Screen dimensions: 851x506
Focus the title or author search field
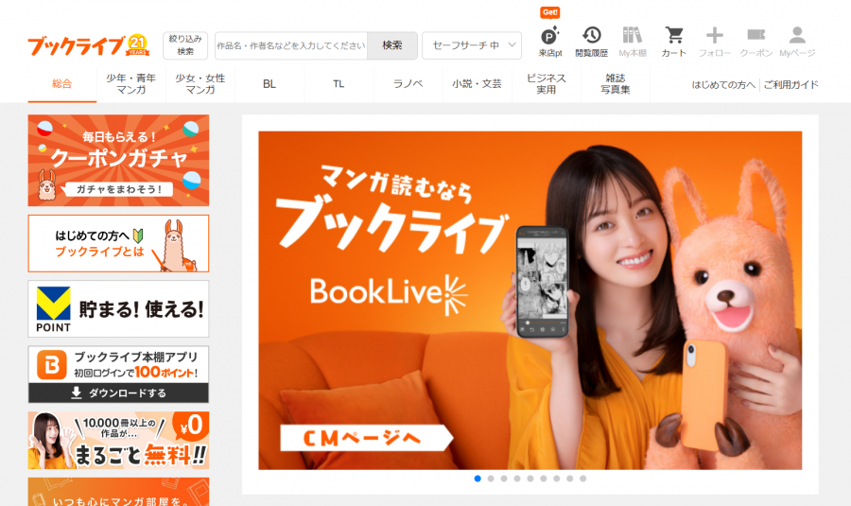291,45
